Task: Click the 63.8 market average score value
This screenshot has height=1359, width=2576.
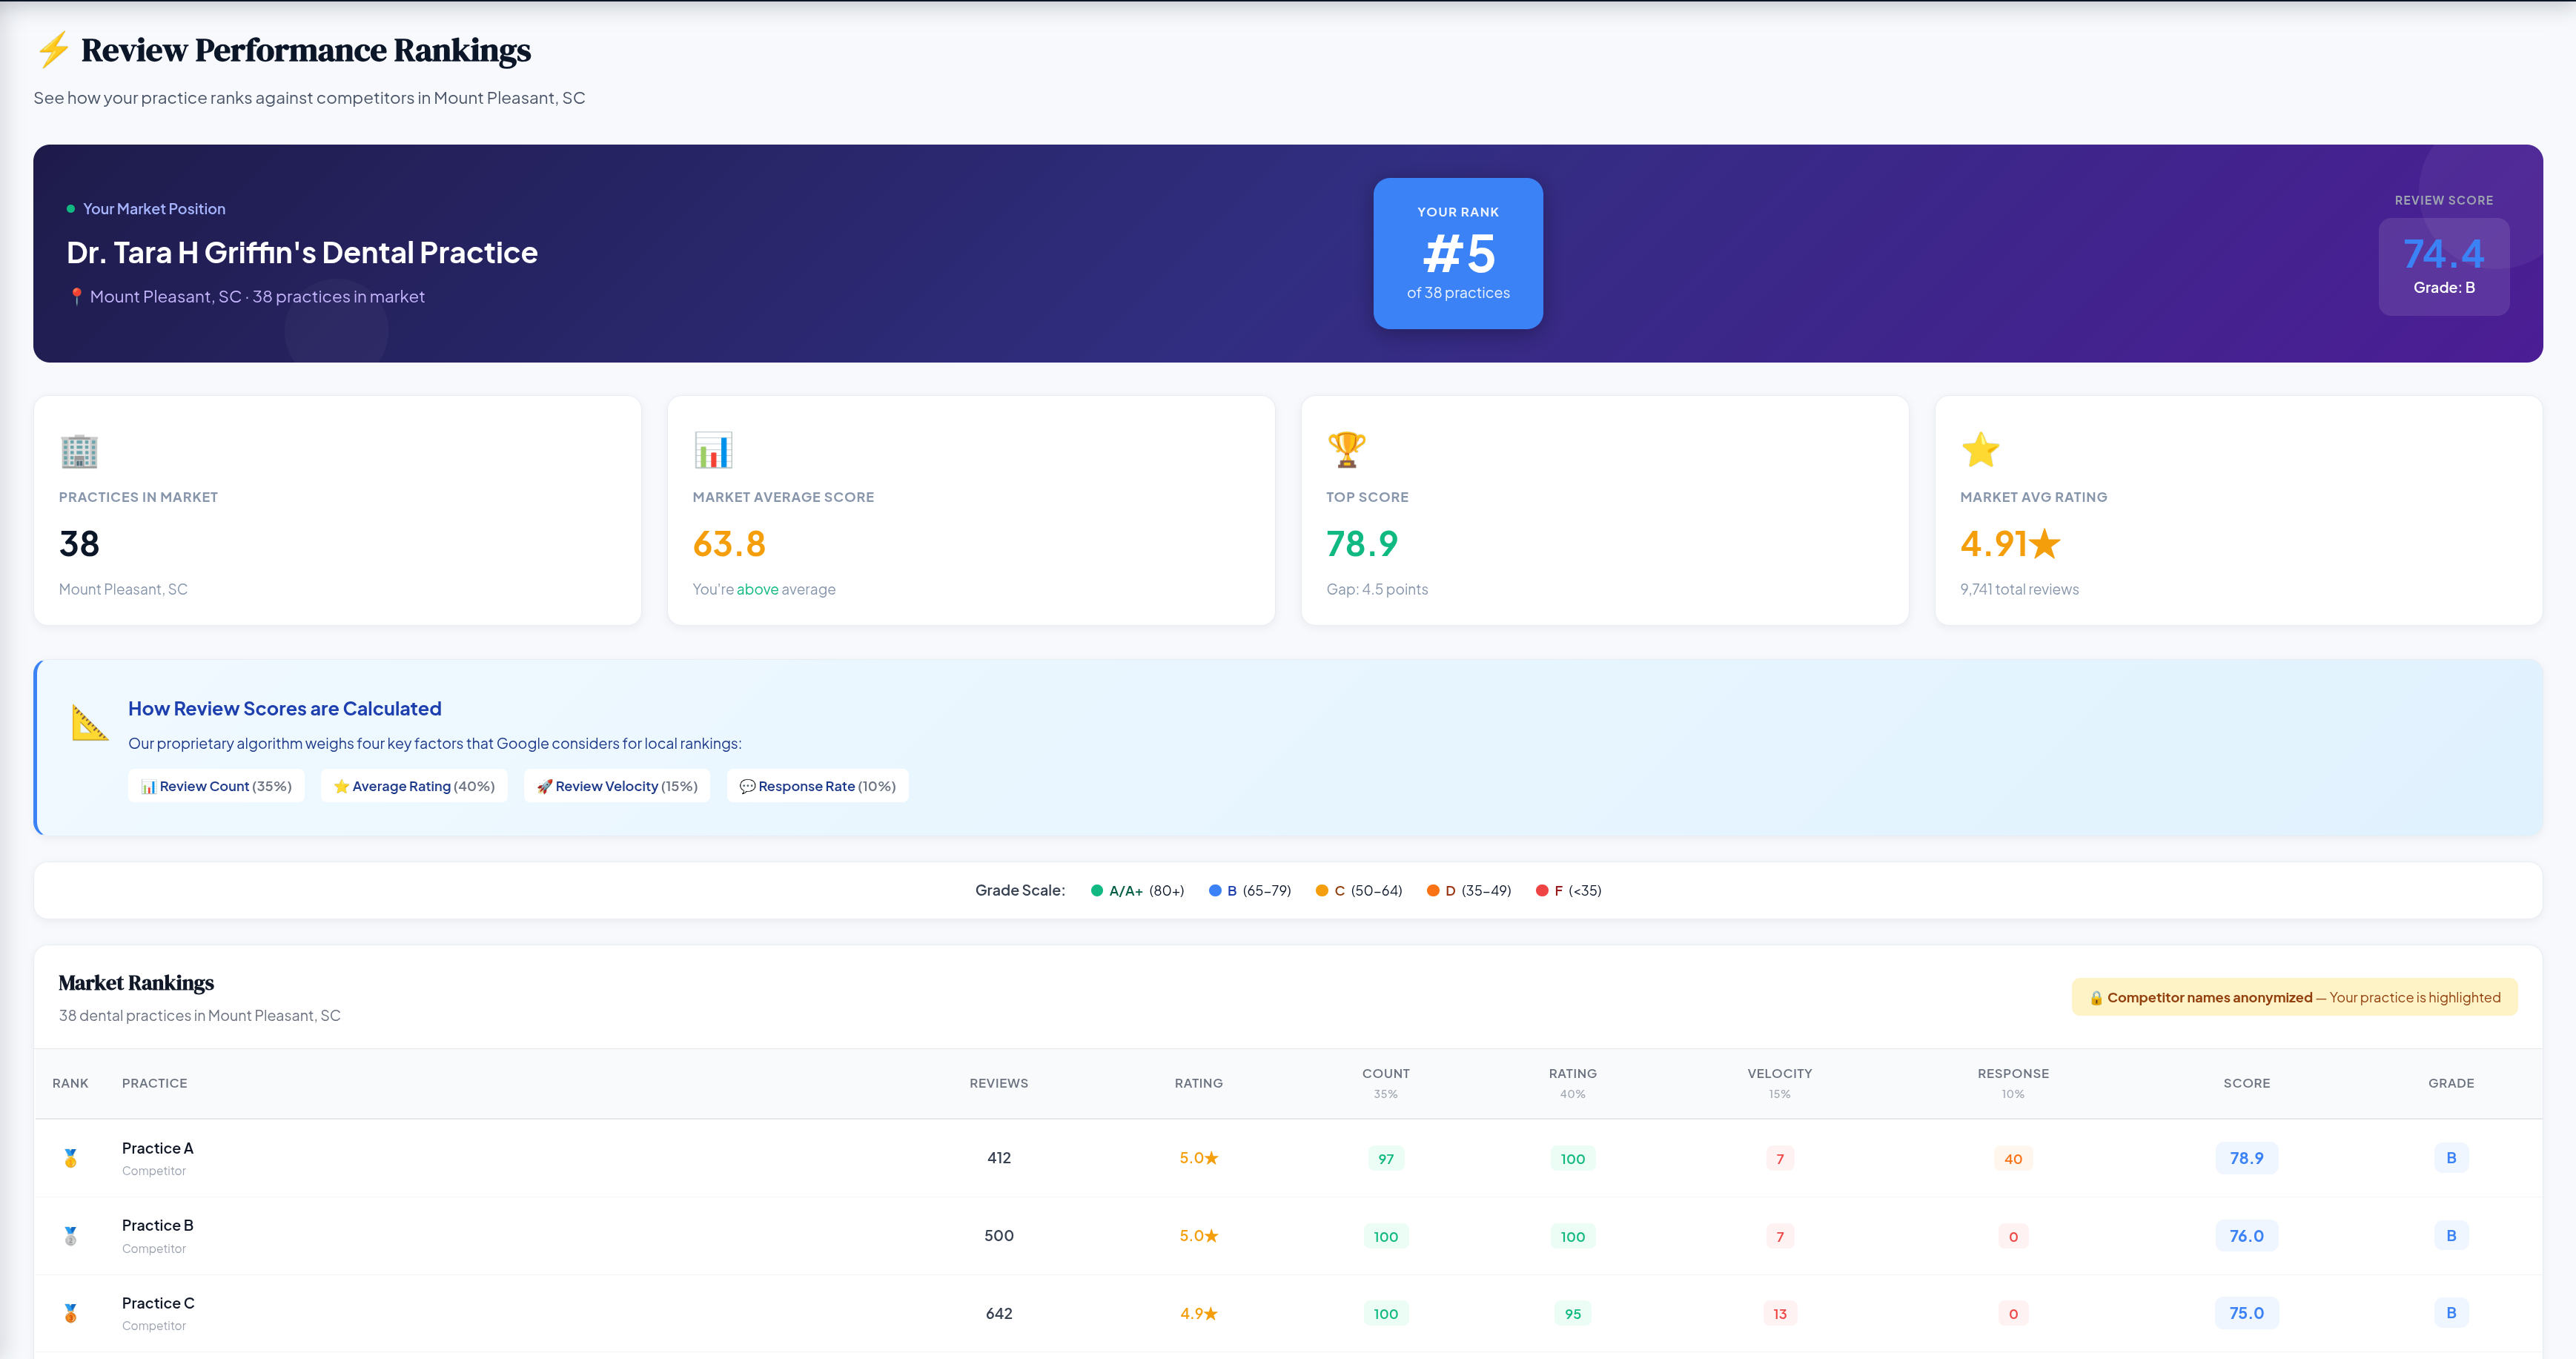Action: (729, 544)
